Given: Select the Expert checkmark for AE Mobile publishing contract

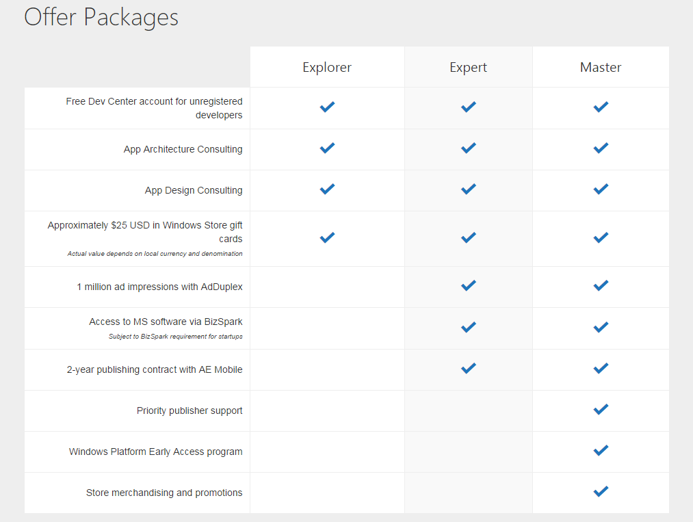Looking at the screenshot, I should click(x=468, y=368).
